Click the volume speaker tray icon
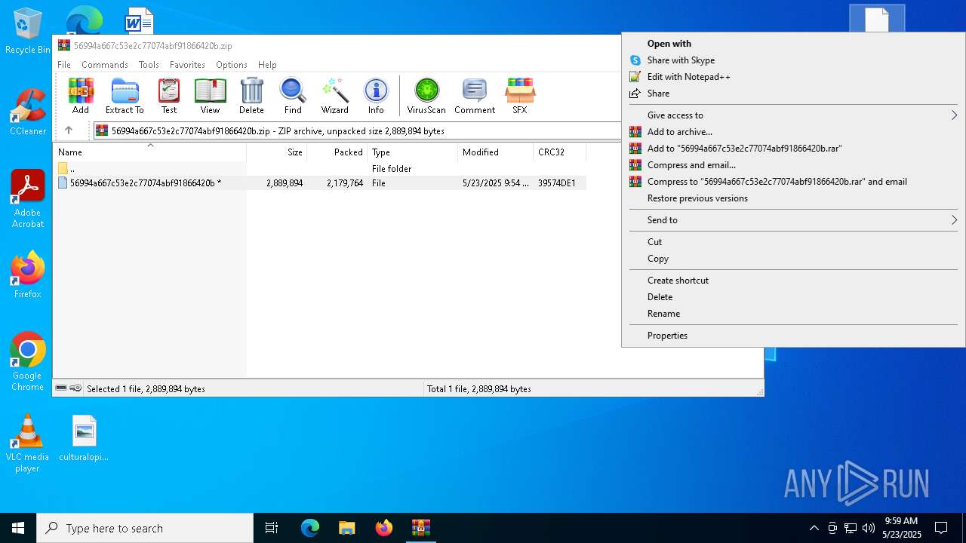 [x=868, y=528]
